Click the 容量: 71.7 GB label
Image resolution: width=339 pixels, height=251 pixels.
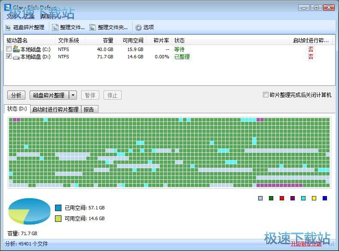coord(22,233)
